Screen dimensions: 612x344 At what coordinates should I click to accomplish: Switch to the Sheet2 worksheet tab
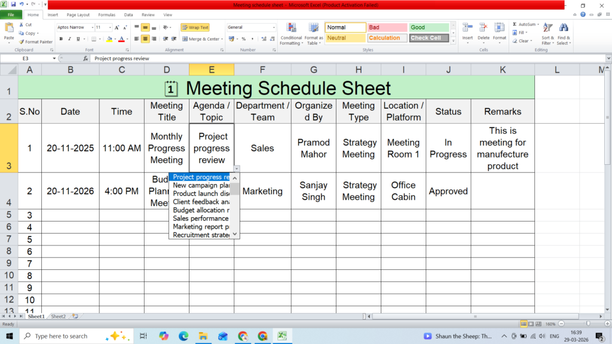[x=59, y=317]
